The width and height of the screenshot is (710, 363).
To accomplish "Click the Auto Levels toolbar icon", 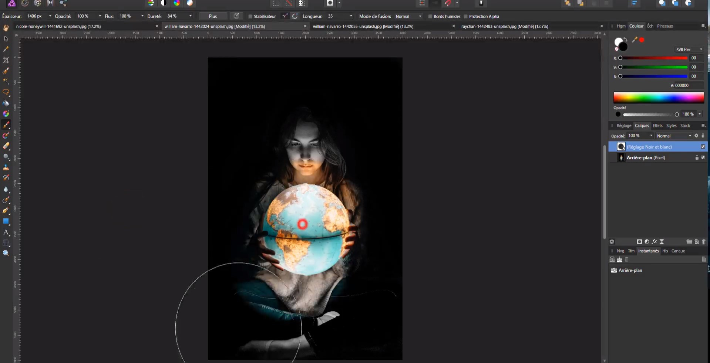I will click(x=151, y=3).
